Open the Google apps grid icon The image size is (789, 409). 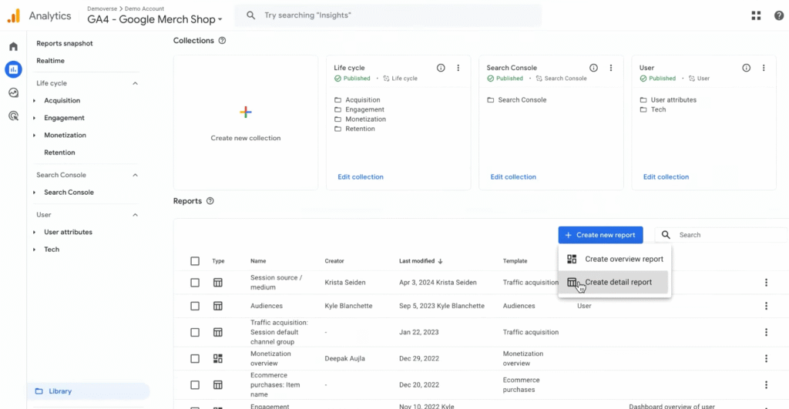coord(756,15)
